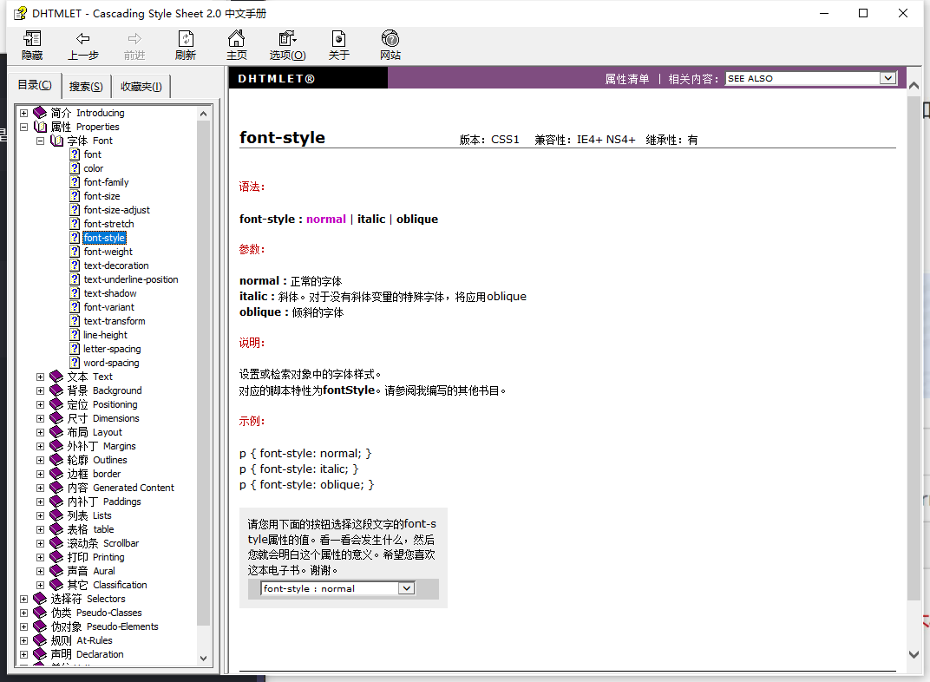Click the open book icon for 属性 Properties

(x=40, y=127)
